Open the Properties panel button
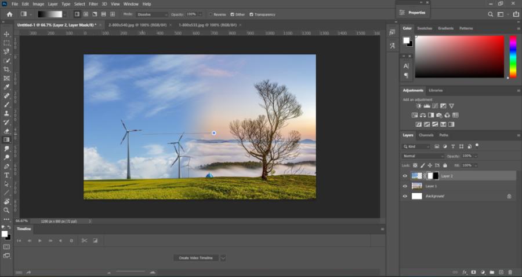 [412, 13]
